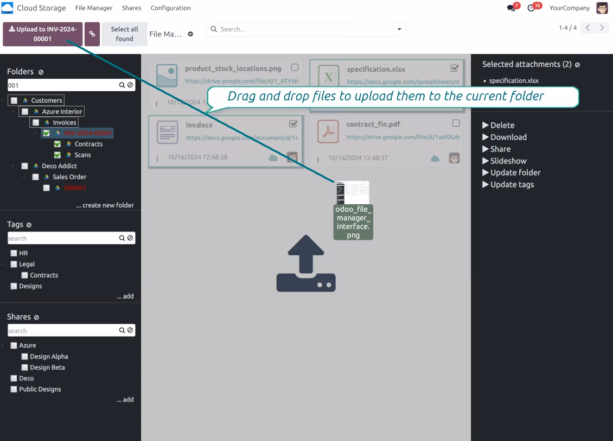Viewport: 613px width, 441px height.
Task: Click the link icon button beside Upload
Action: tap(92, 34)
